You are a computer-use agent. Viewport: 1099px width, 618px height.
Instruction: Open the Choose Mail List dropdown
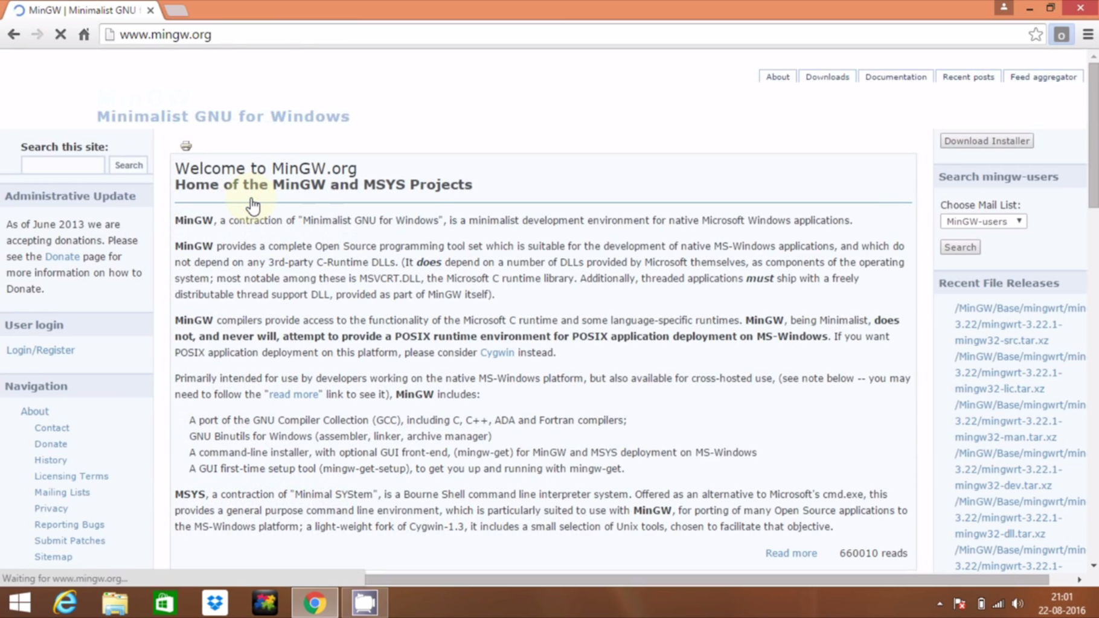click(983, 221)
